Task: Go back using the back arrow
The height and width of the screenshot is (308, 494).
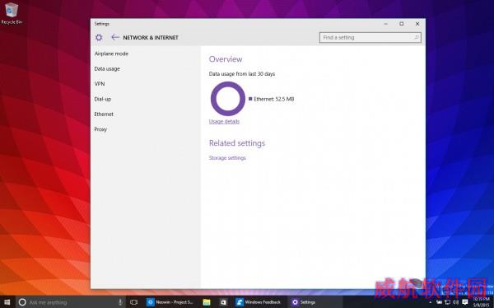Action: [x=115, y=37]
